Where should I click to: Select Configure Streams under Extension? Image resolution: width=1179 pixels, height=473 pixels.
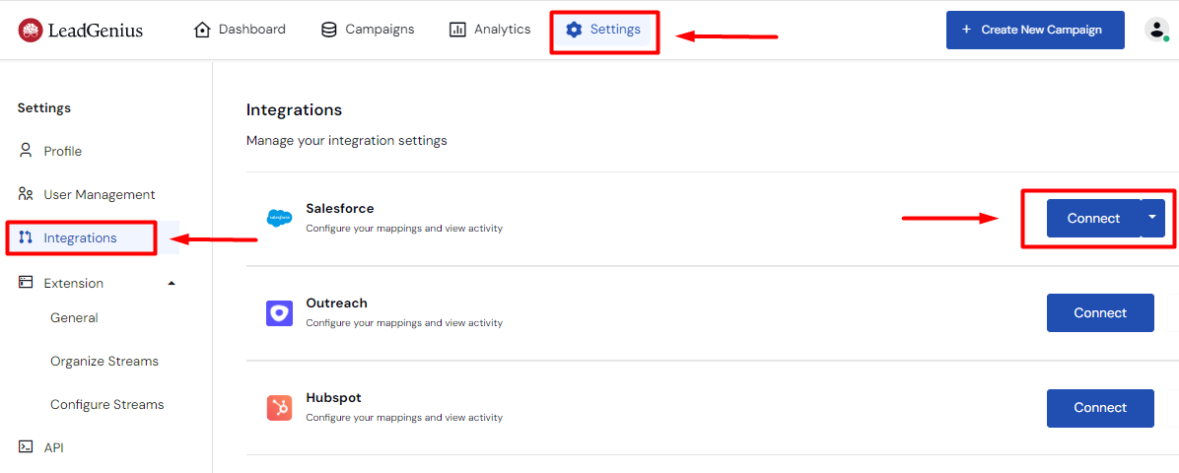pyautogui.click(x=106, y=405)
